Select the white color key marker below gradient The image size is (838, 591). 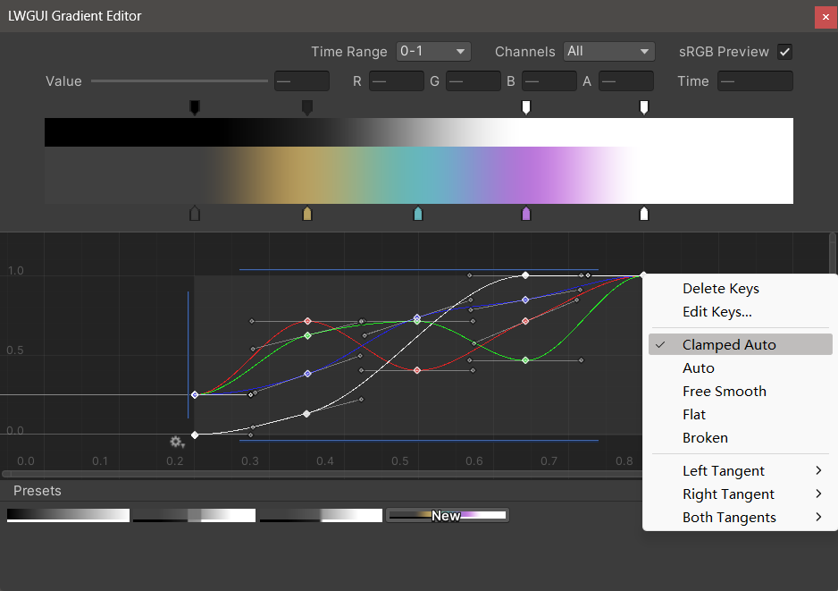click(644, 214)
